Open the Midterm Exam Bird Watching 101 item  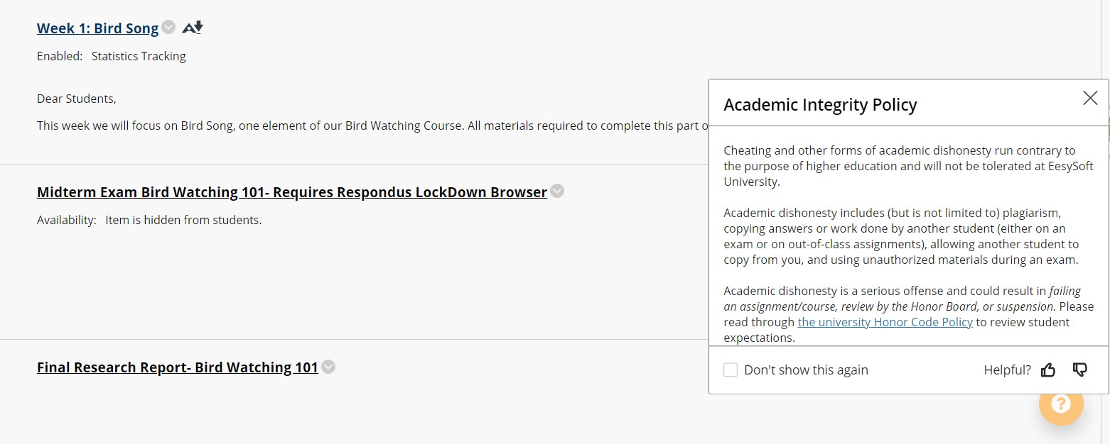click(x=291, y=192)
